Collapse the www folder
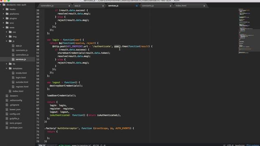 point(3,28)
